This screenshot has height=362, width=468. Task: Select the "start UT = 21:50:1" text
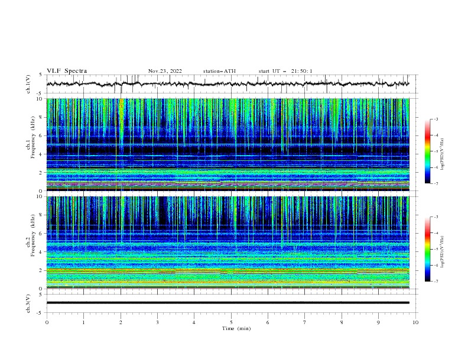(x=285, y=71)
